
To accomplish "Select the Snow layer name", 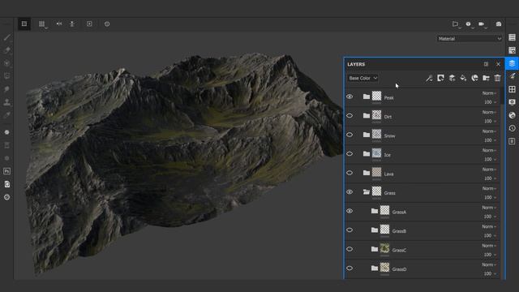I will click(389, 136).
